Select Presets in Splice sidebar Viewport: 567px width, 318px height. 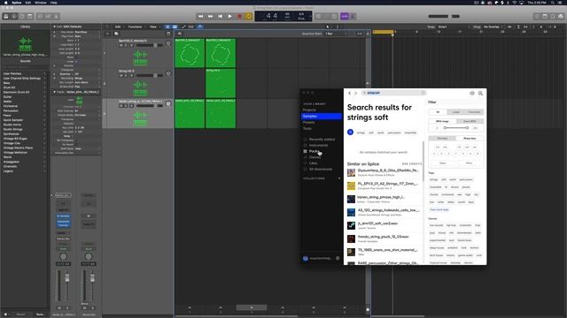pos(308,122)
